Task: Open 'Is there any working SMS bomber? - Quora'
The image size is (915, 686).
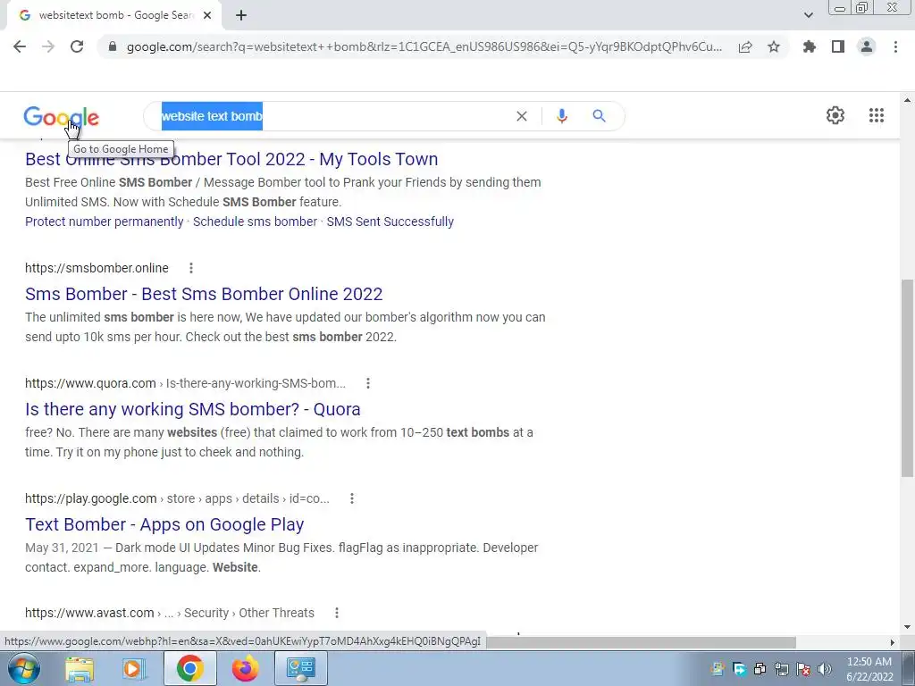Action: (x=193, y=409)
